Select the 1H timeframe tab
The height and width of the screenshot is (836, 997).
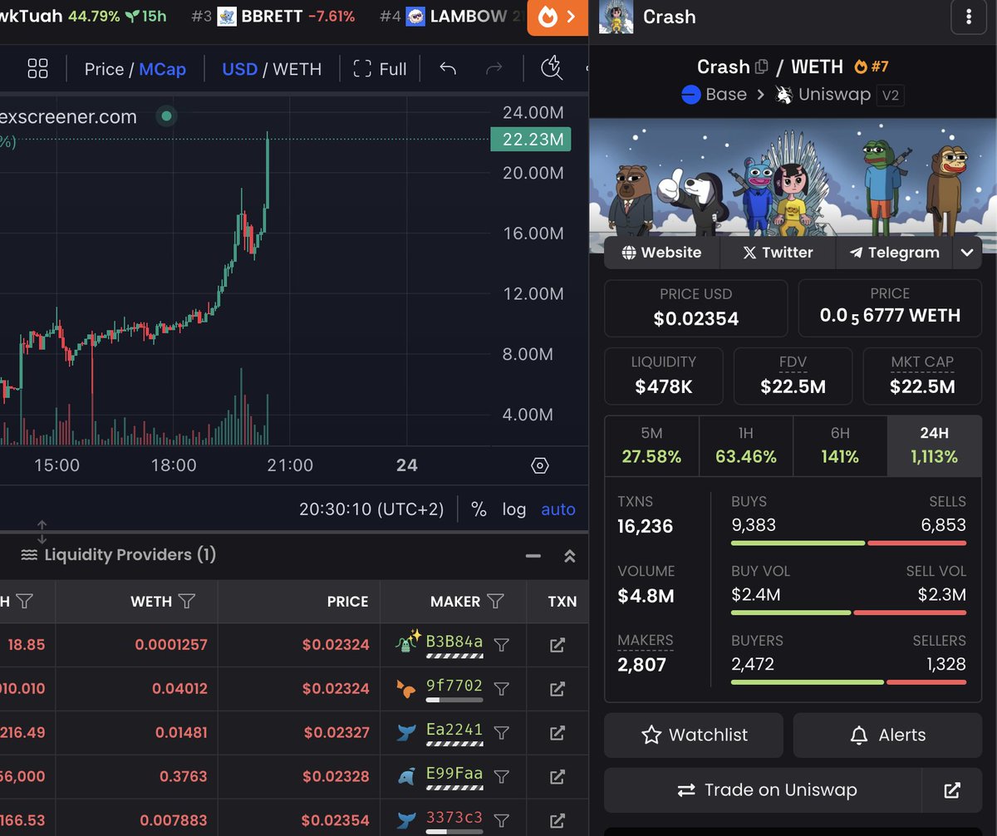[746, 446]
